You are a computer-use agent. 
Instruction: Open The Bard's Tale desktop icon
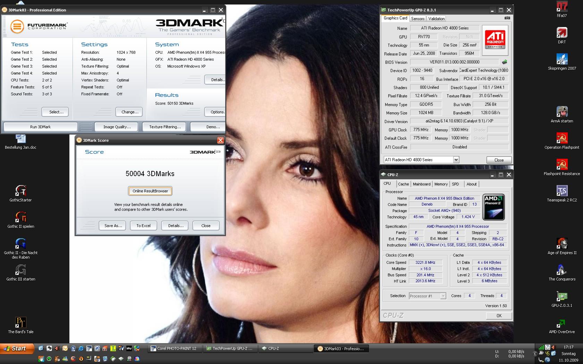(x=20, y=322)
